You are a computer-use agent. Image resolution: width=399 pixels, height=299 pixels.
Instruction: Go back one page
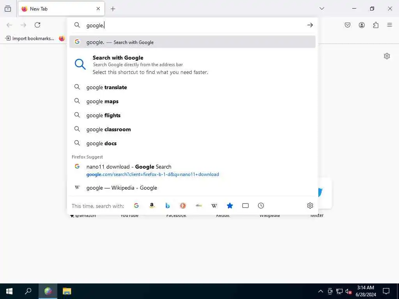(x=9, y=25)
